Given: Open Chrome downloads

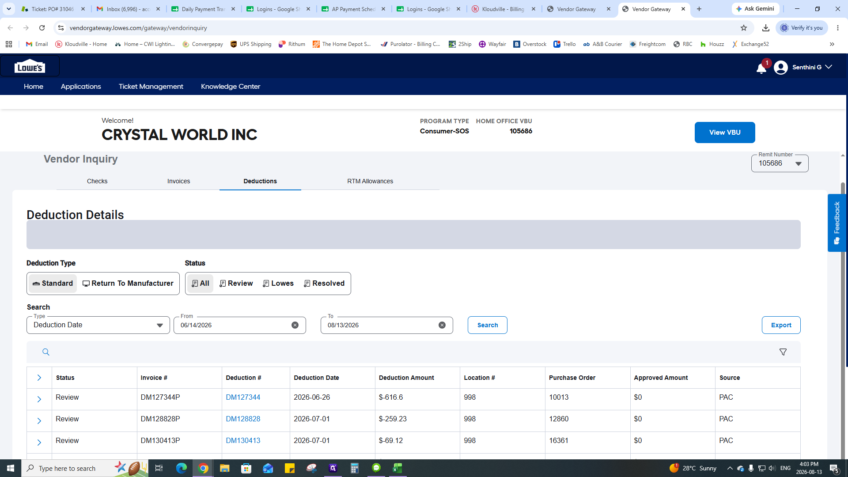Looking at the screenshot, I should coord(766,28).
